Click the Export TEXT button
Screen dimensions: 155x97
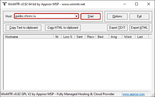point(117,28)
